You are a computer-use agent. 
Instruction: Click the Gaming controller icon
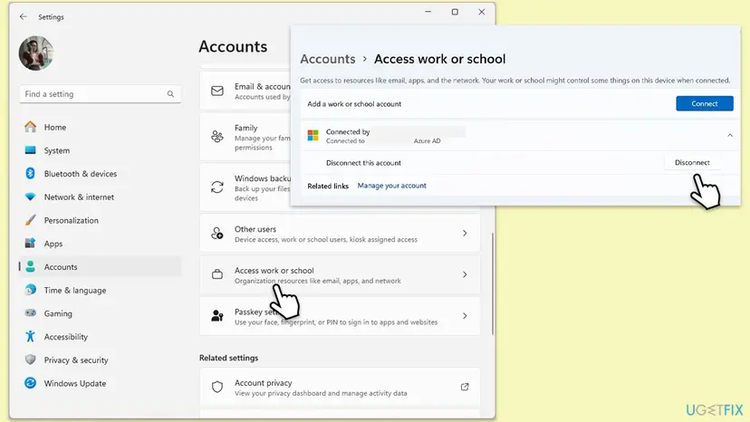(x=31, y=313)
